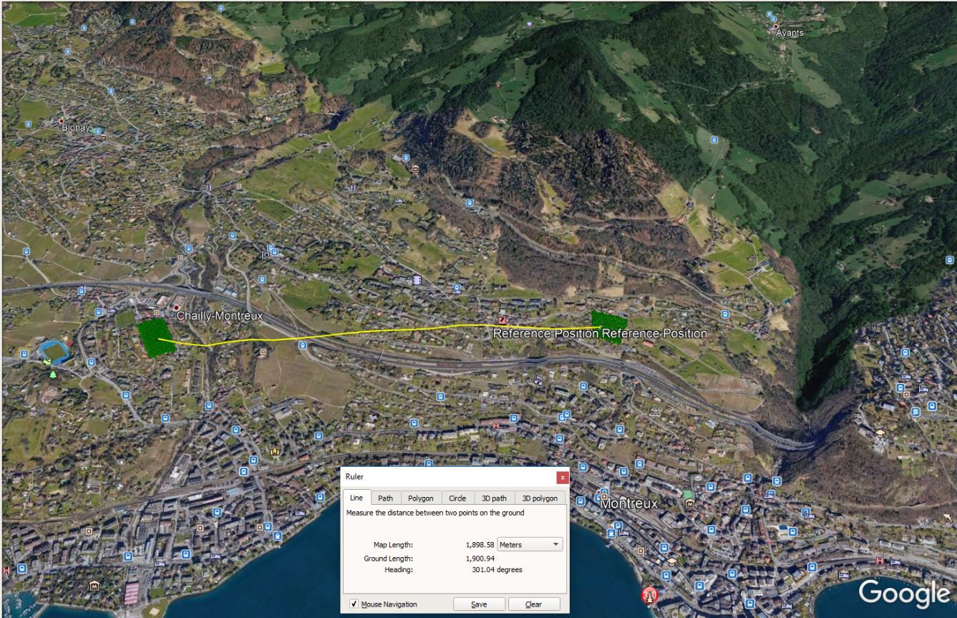The width and height of the screenshot is (957, 618).
Task: Click the red tower landmark icon by lake
Action: point(649,594)
